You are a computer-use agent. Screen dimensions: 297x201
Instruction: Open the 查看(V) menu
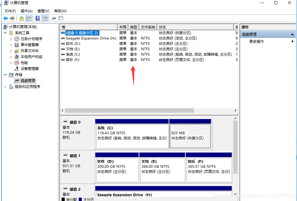tap(43, 11)
